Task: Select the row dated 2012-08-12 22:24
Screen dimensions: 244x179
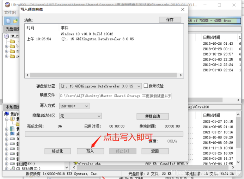Action: [218, 65]
